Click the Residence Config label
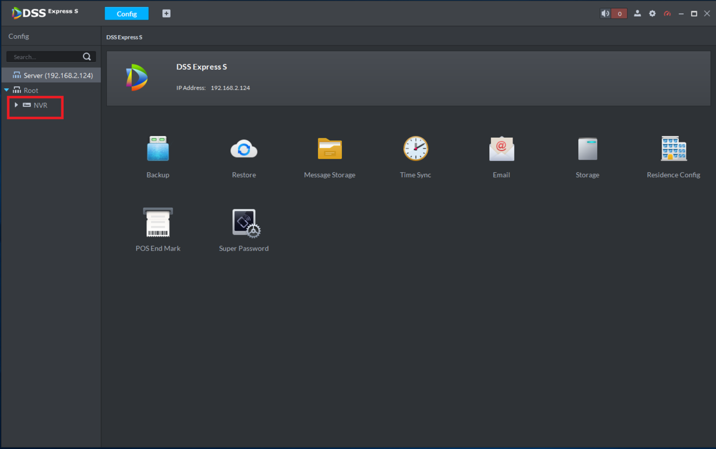The width and height of the screenshot is (716, 449). (x=673, y=175)
